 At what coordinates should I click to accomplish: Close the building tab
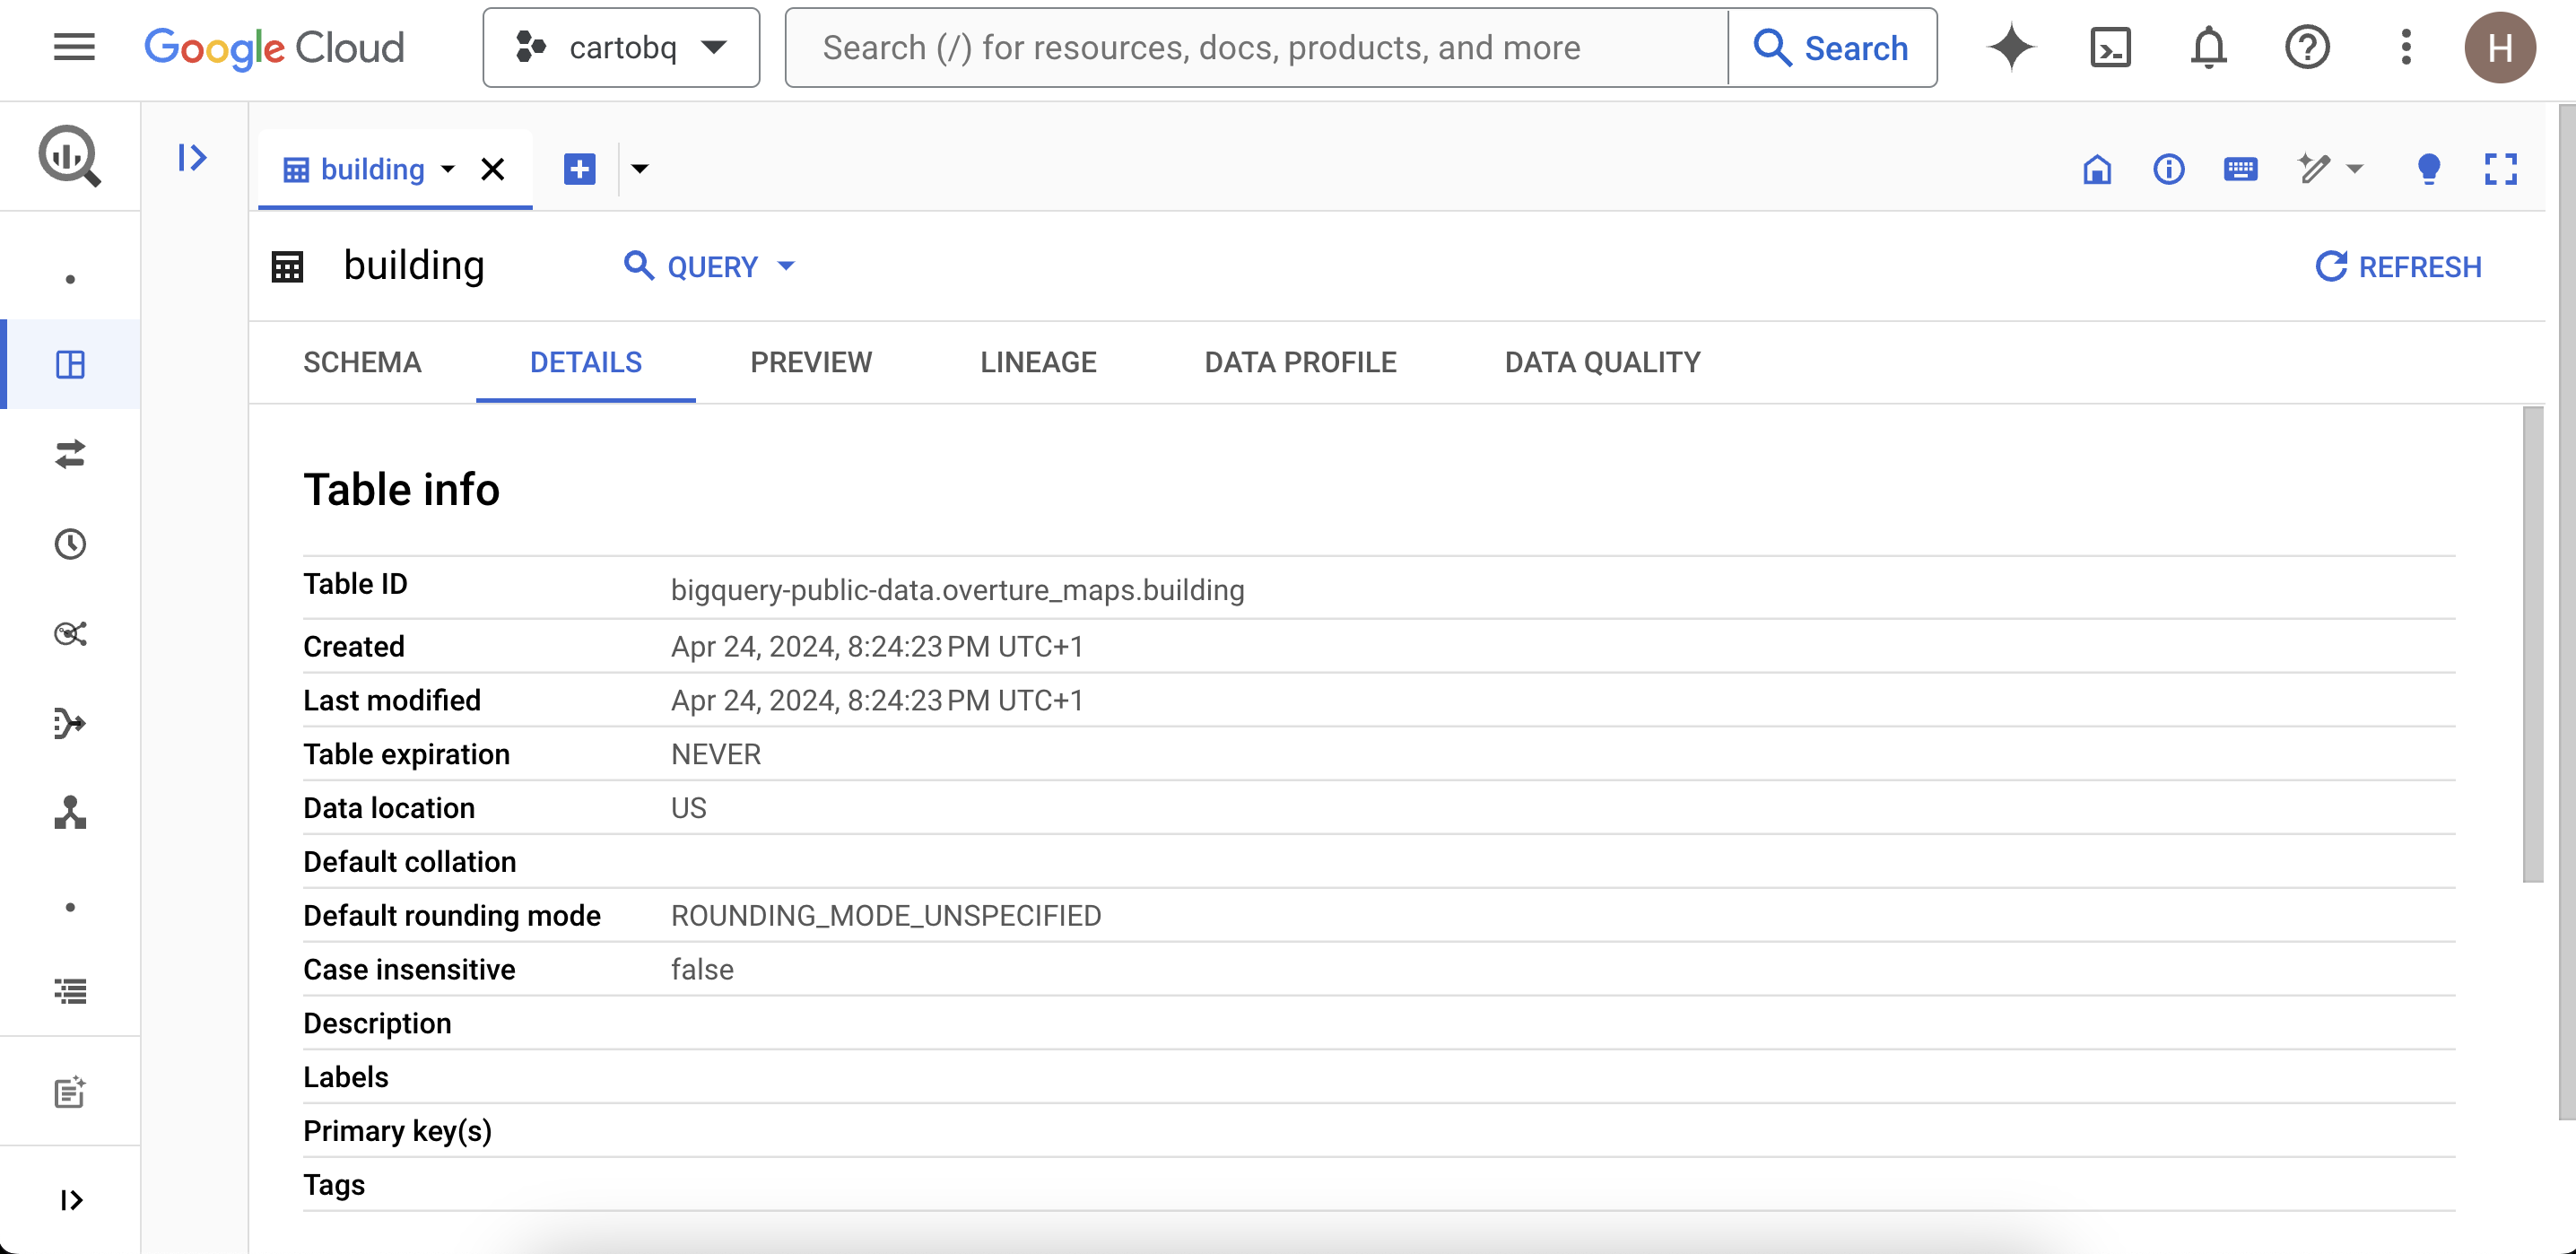[492, 169]
